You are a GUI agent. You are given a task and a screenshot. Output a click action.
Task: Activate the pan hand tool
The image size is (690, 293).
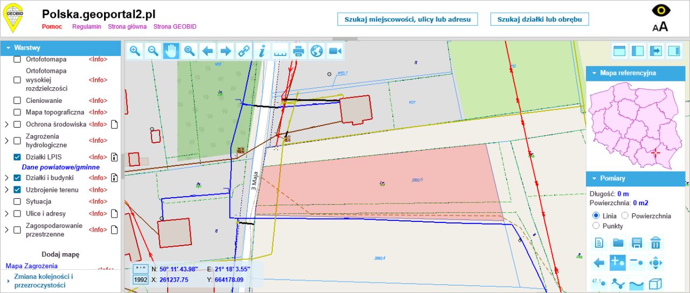(171, 51)
